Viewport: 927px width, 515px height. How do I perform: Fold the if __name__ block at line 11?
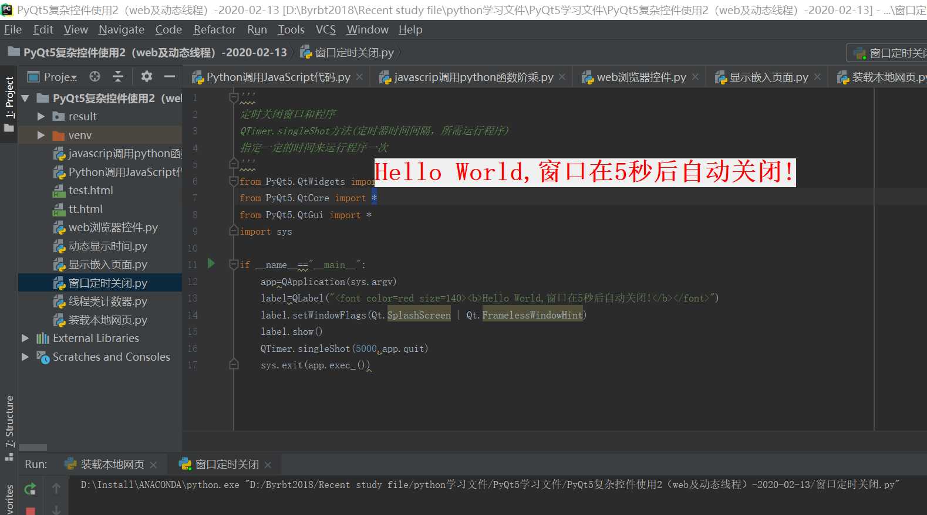click(234, 265)
